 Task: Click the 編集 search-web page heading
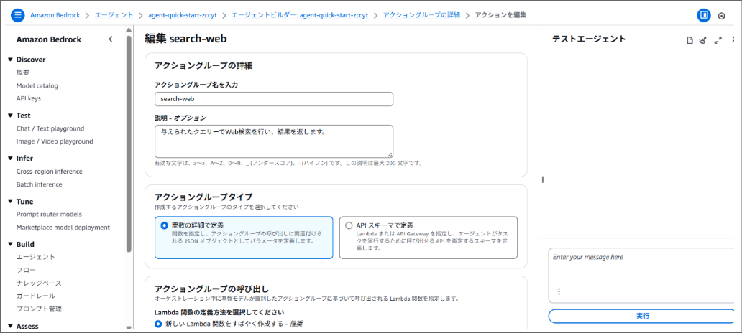pyautogui.click(x=186, y=39)
